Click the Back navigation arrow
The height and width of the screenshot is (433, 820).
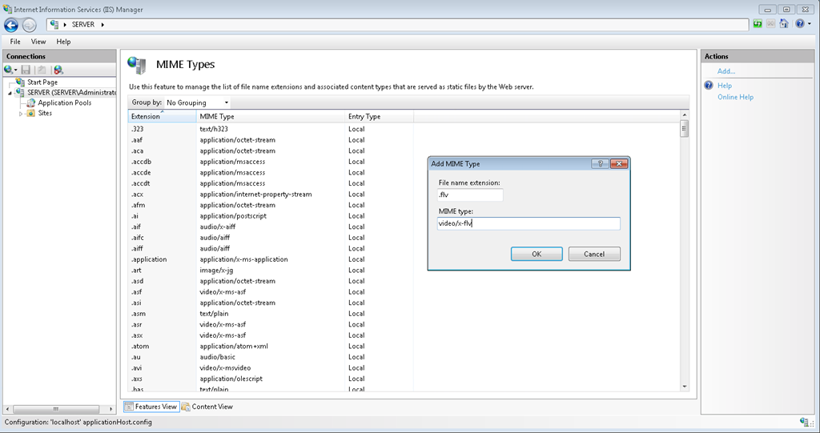[x=11, y=25]
